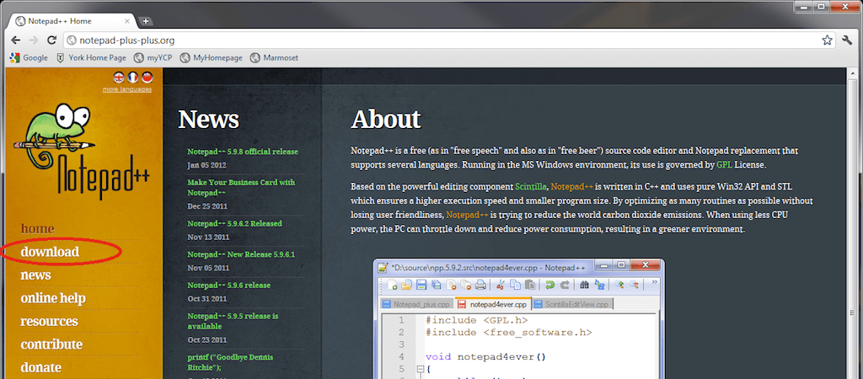
Task: Open the Goodbye Dennis Ritchie news item
Action: coord(230,362)
